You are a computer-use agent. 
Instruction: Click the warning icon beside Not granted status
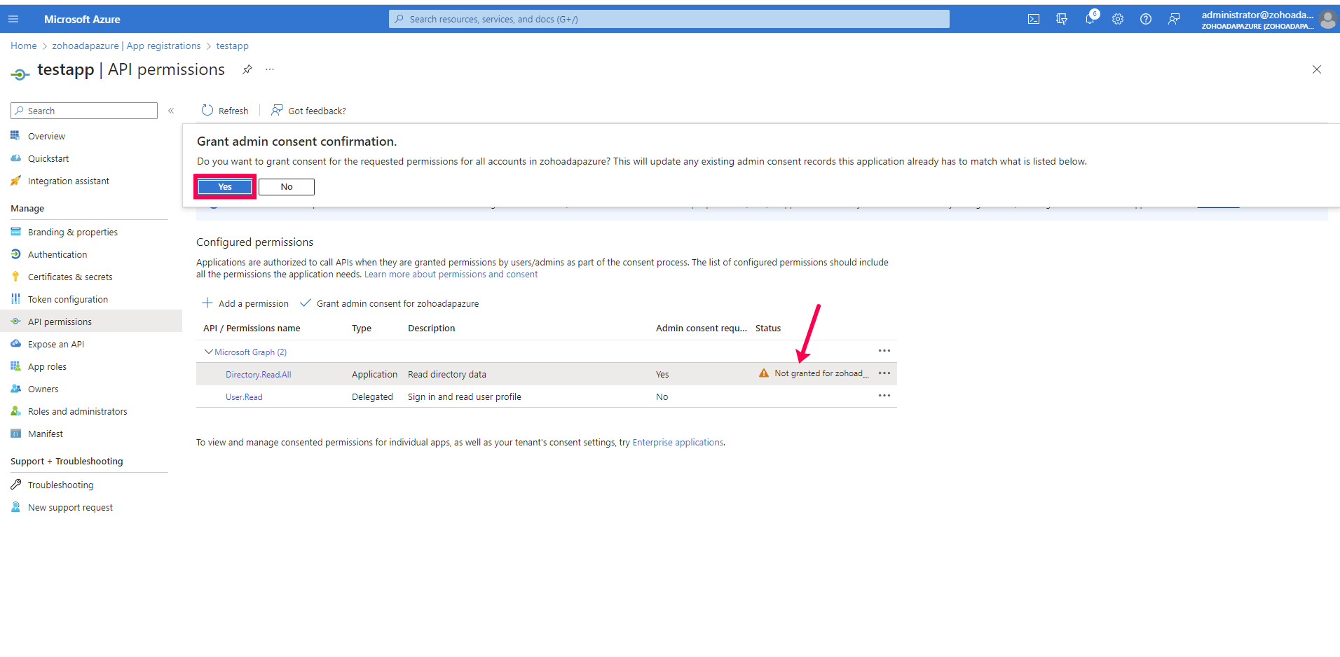tap(764, 373)
